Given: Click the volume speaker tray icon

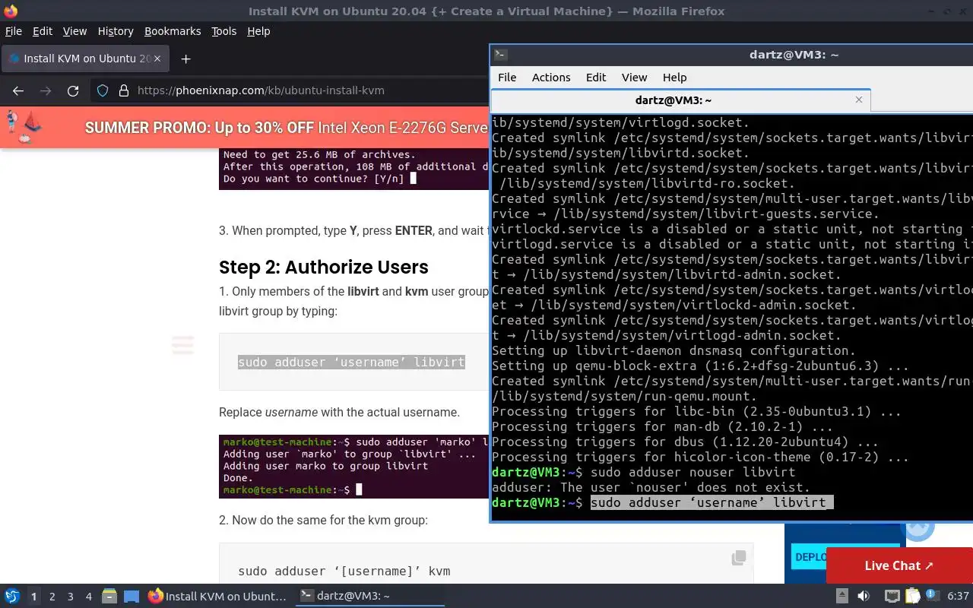Looking at the screenshot, I should click(864, 597).
